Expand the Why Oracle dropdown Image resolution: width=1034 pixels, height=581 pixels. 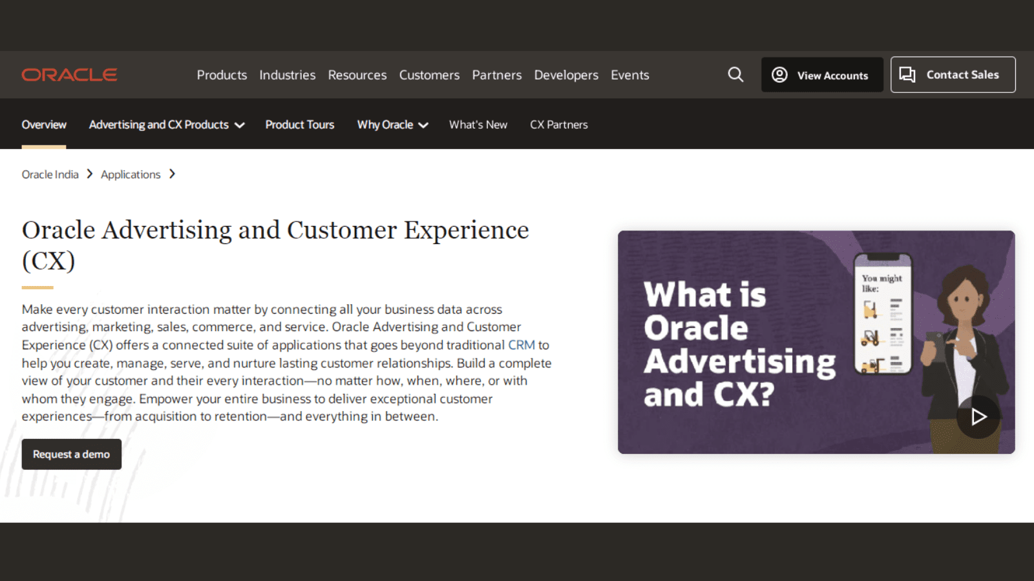[392, 125]
